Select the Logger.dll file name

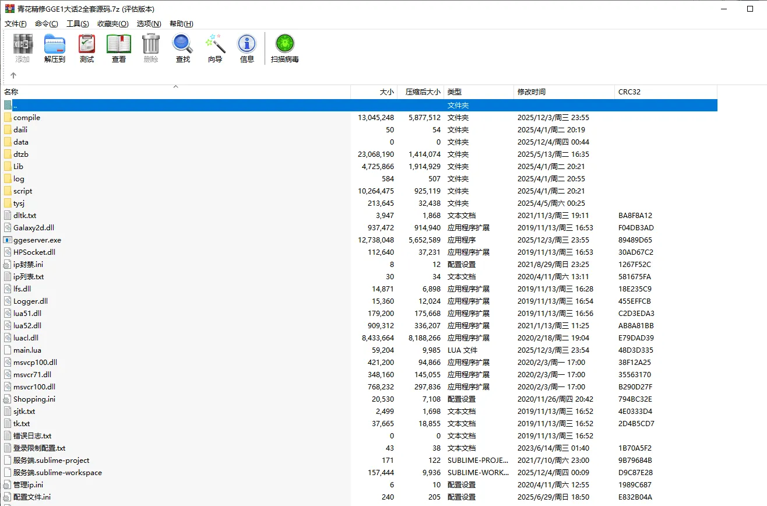pyautogui.click(x=30, y=301)
